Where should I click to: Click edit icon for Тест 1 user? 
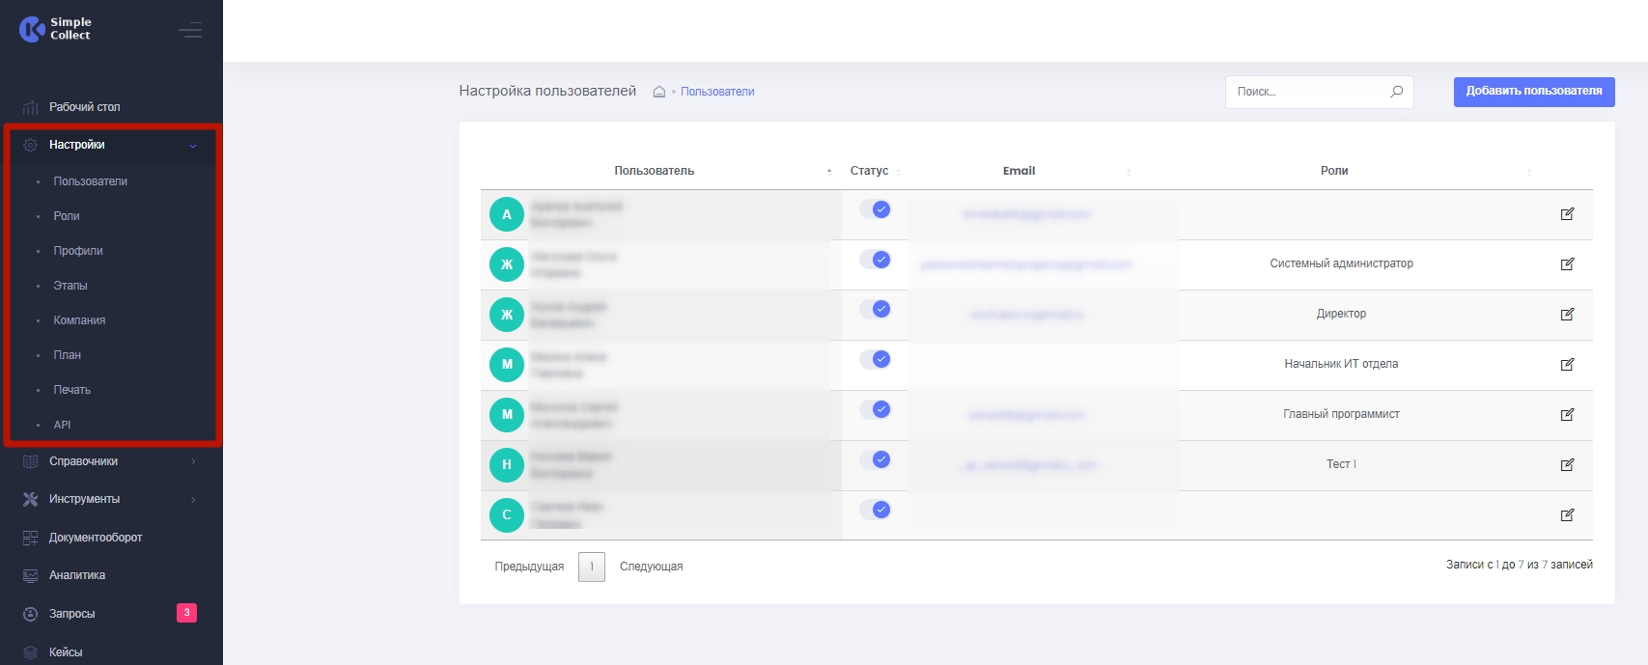1567,464
